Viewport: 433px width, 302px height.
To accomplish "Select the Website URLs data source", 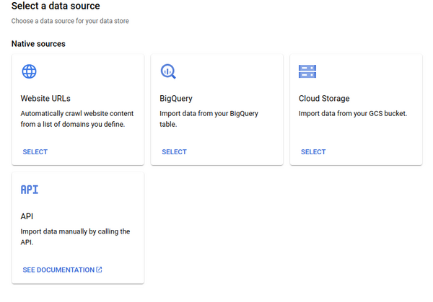I will coord(35,151).
